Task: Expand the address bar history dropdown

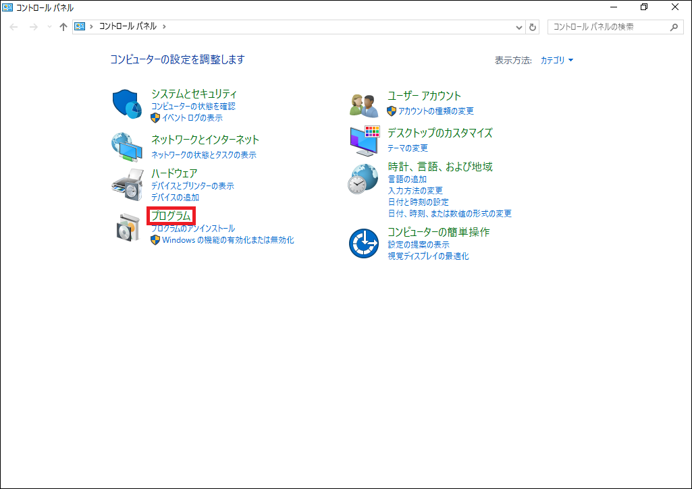Action: [519, 28]
